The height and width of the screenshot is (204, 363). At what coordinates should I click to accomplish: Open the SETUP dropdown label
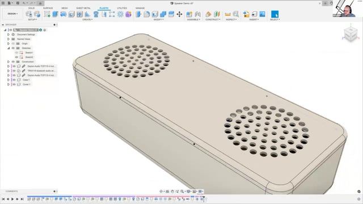pos(32,20)
